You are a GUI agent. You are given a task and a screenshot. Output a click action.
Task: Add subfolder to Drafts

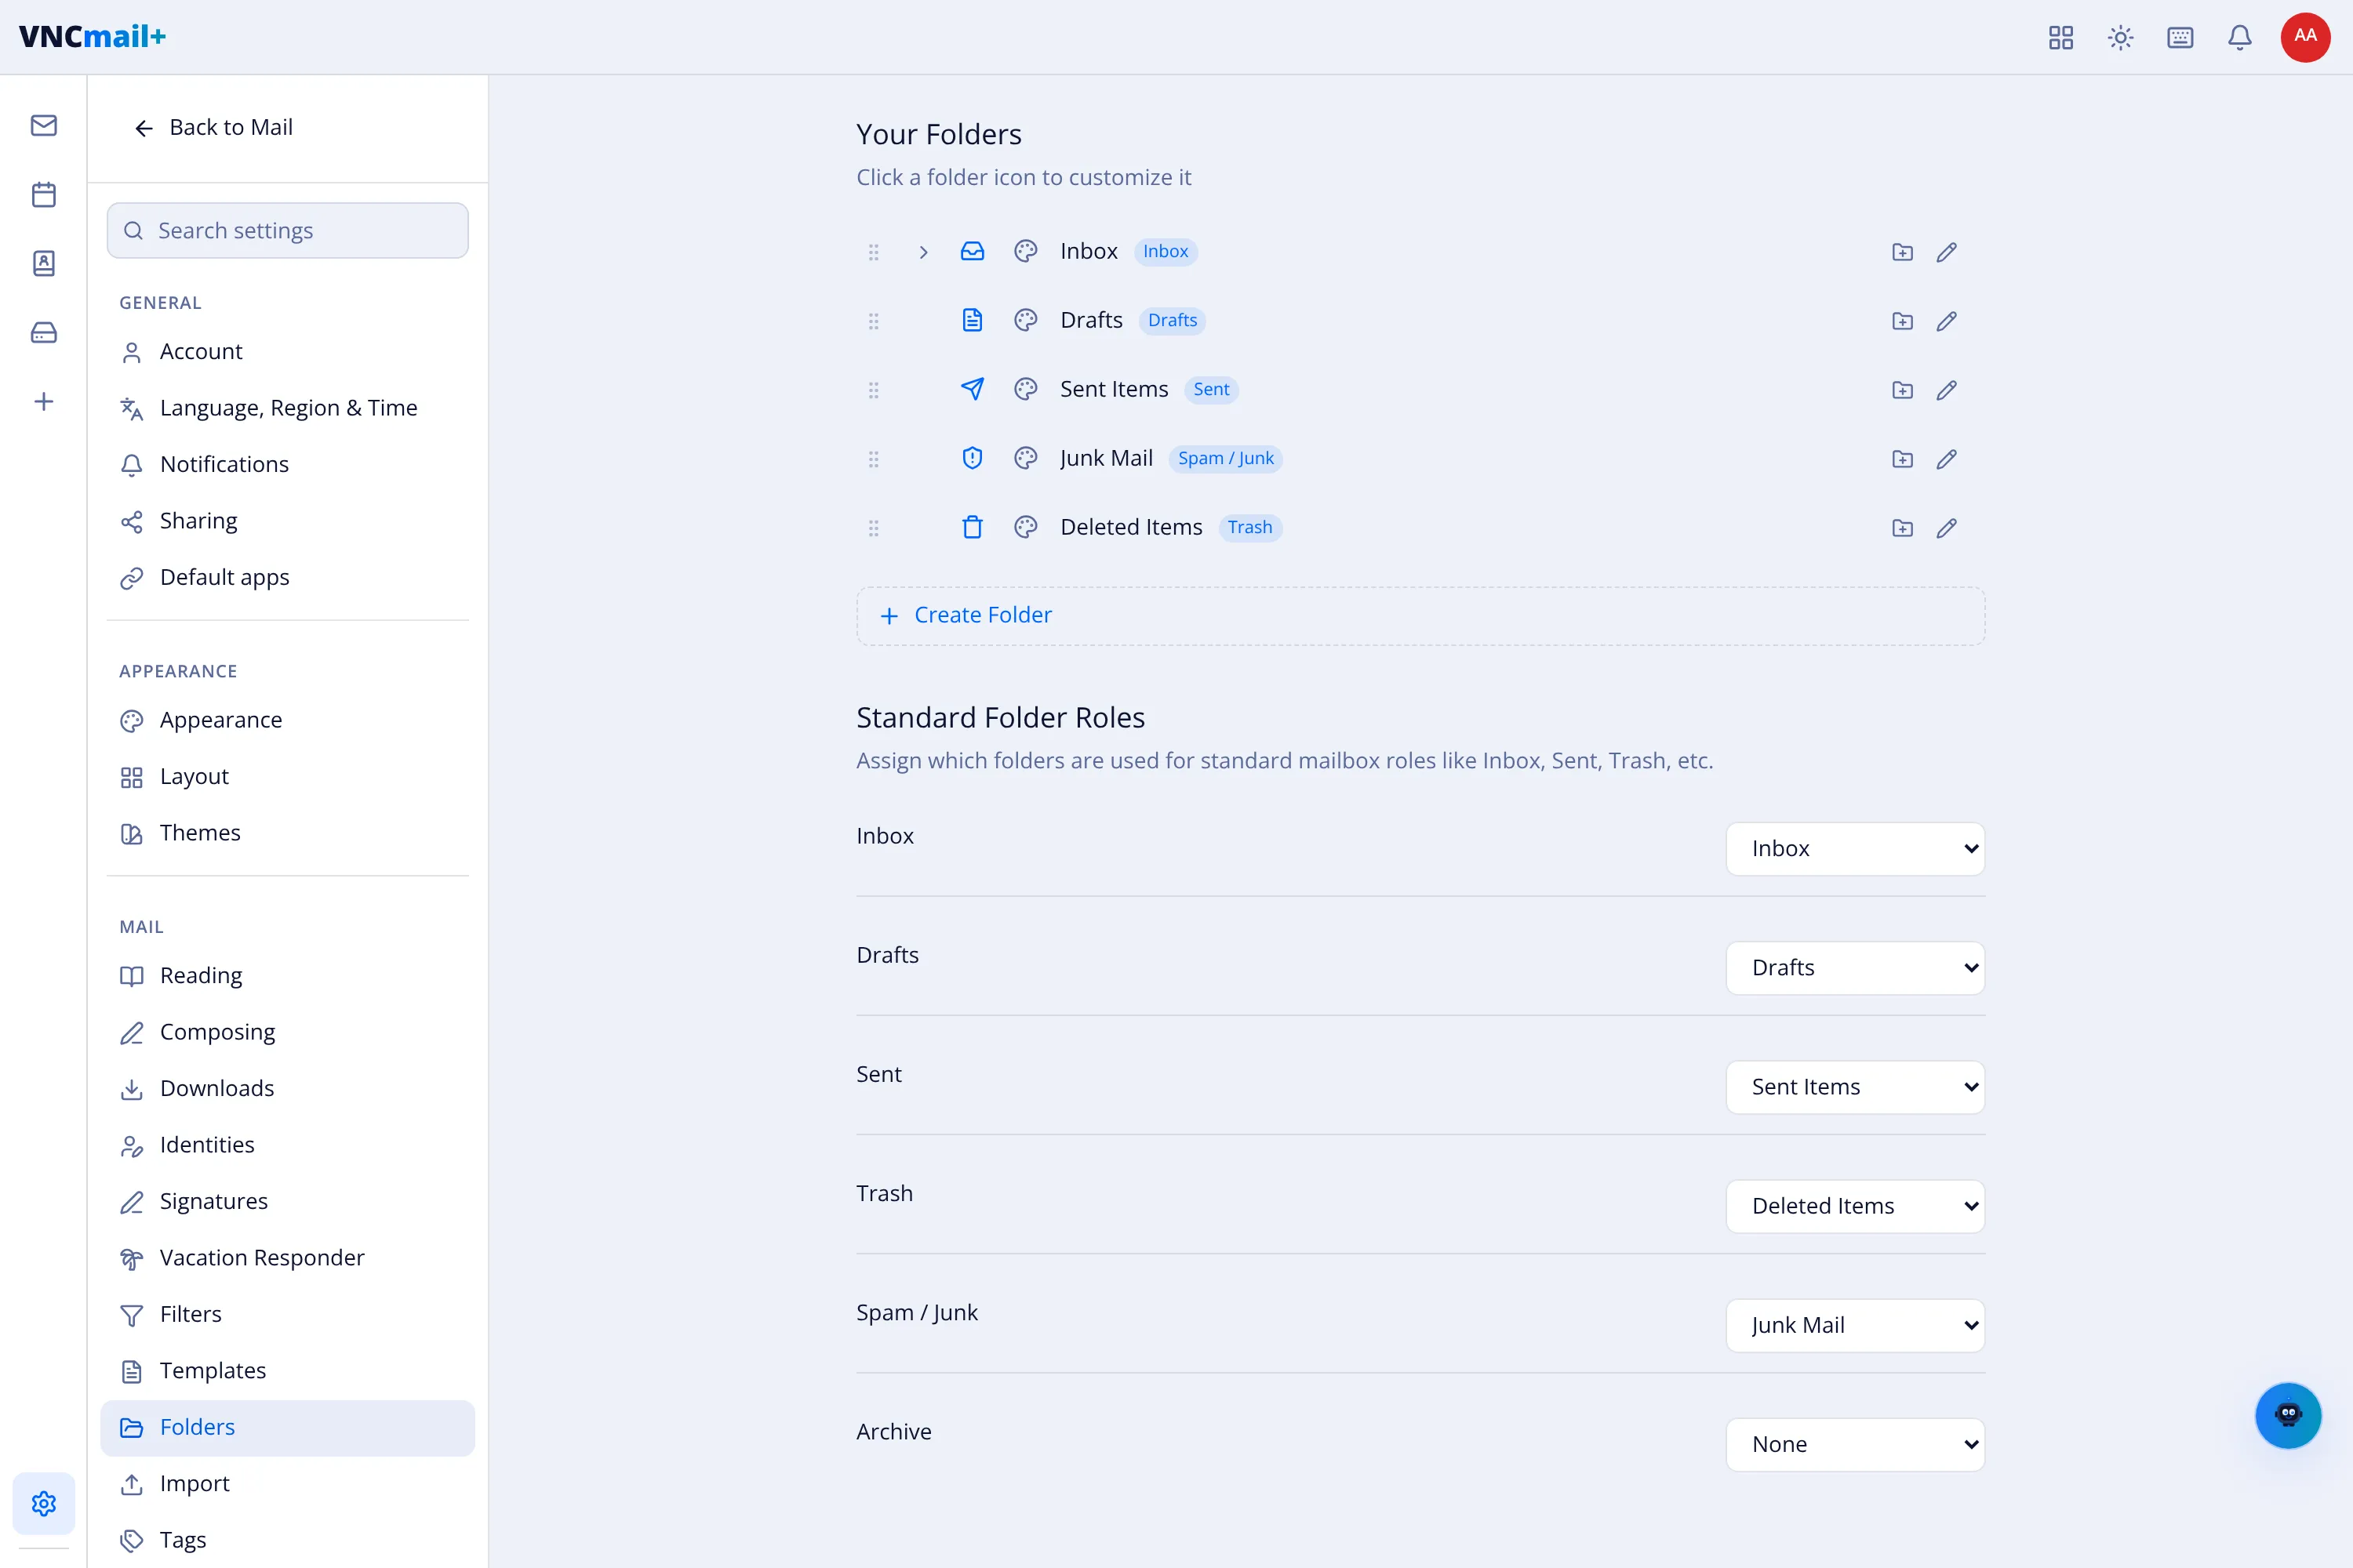pos(1903,321)
